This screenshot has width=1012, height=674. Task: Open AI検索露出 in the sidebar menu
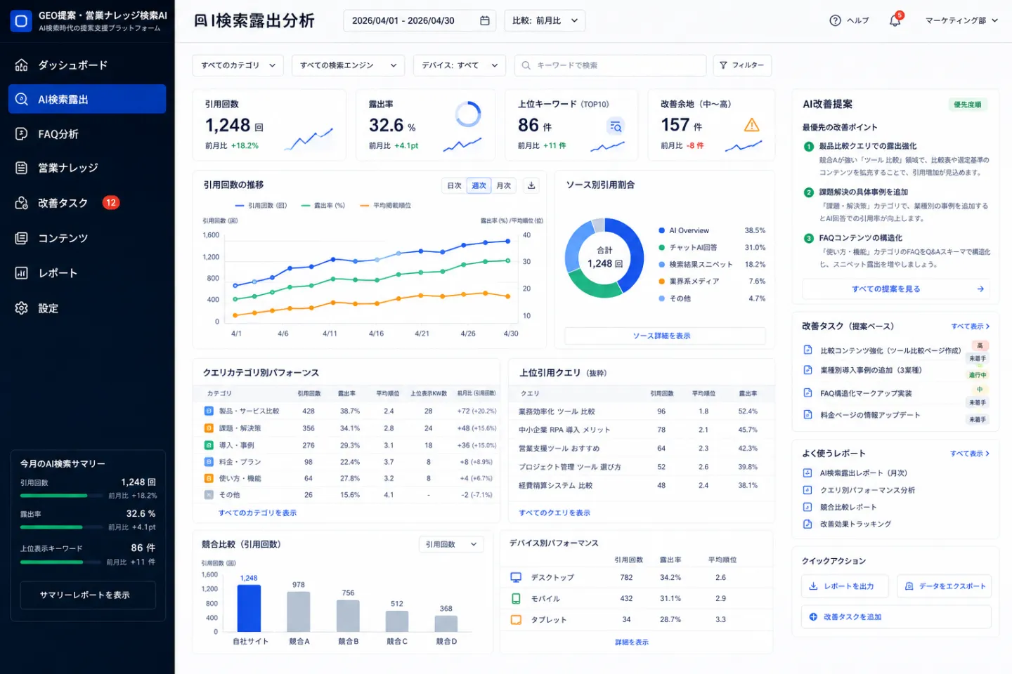click(87, 99)
